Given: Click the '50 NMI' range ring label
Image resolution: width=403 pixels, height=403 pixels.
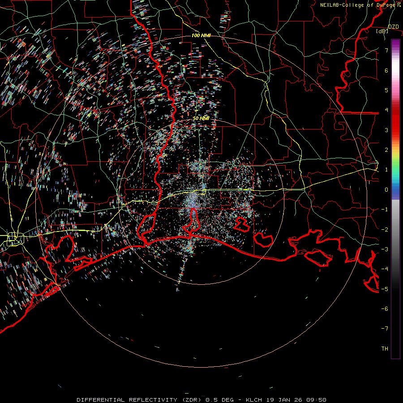Looking at the screenshot, I should pos(201,119).
